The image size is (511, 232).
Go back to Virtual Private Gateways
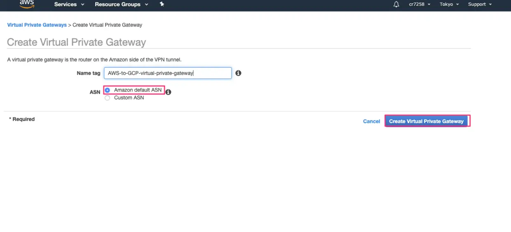point(37,25)
